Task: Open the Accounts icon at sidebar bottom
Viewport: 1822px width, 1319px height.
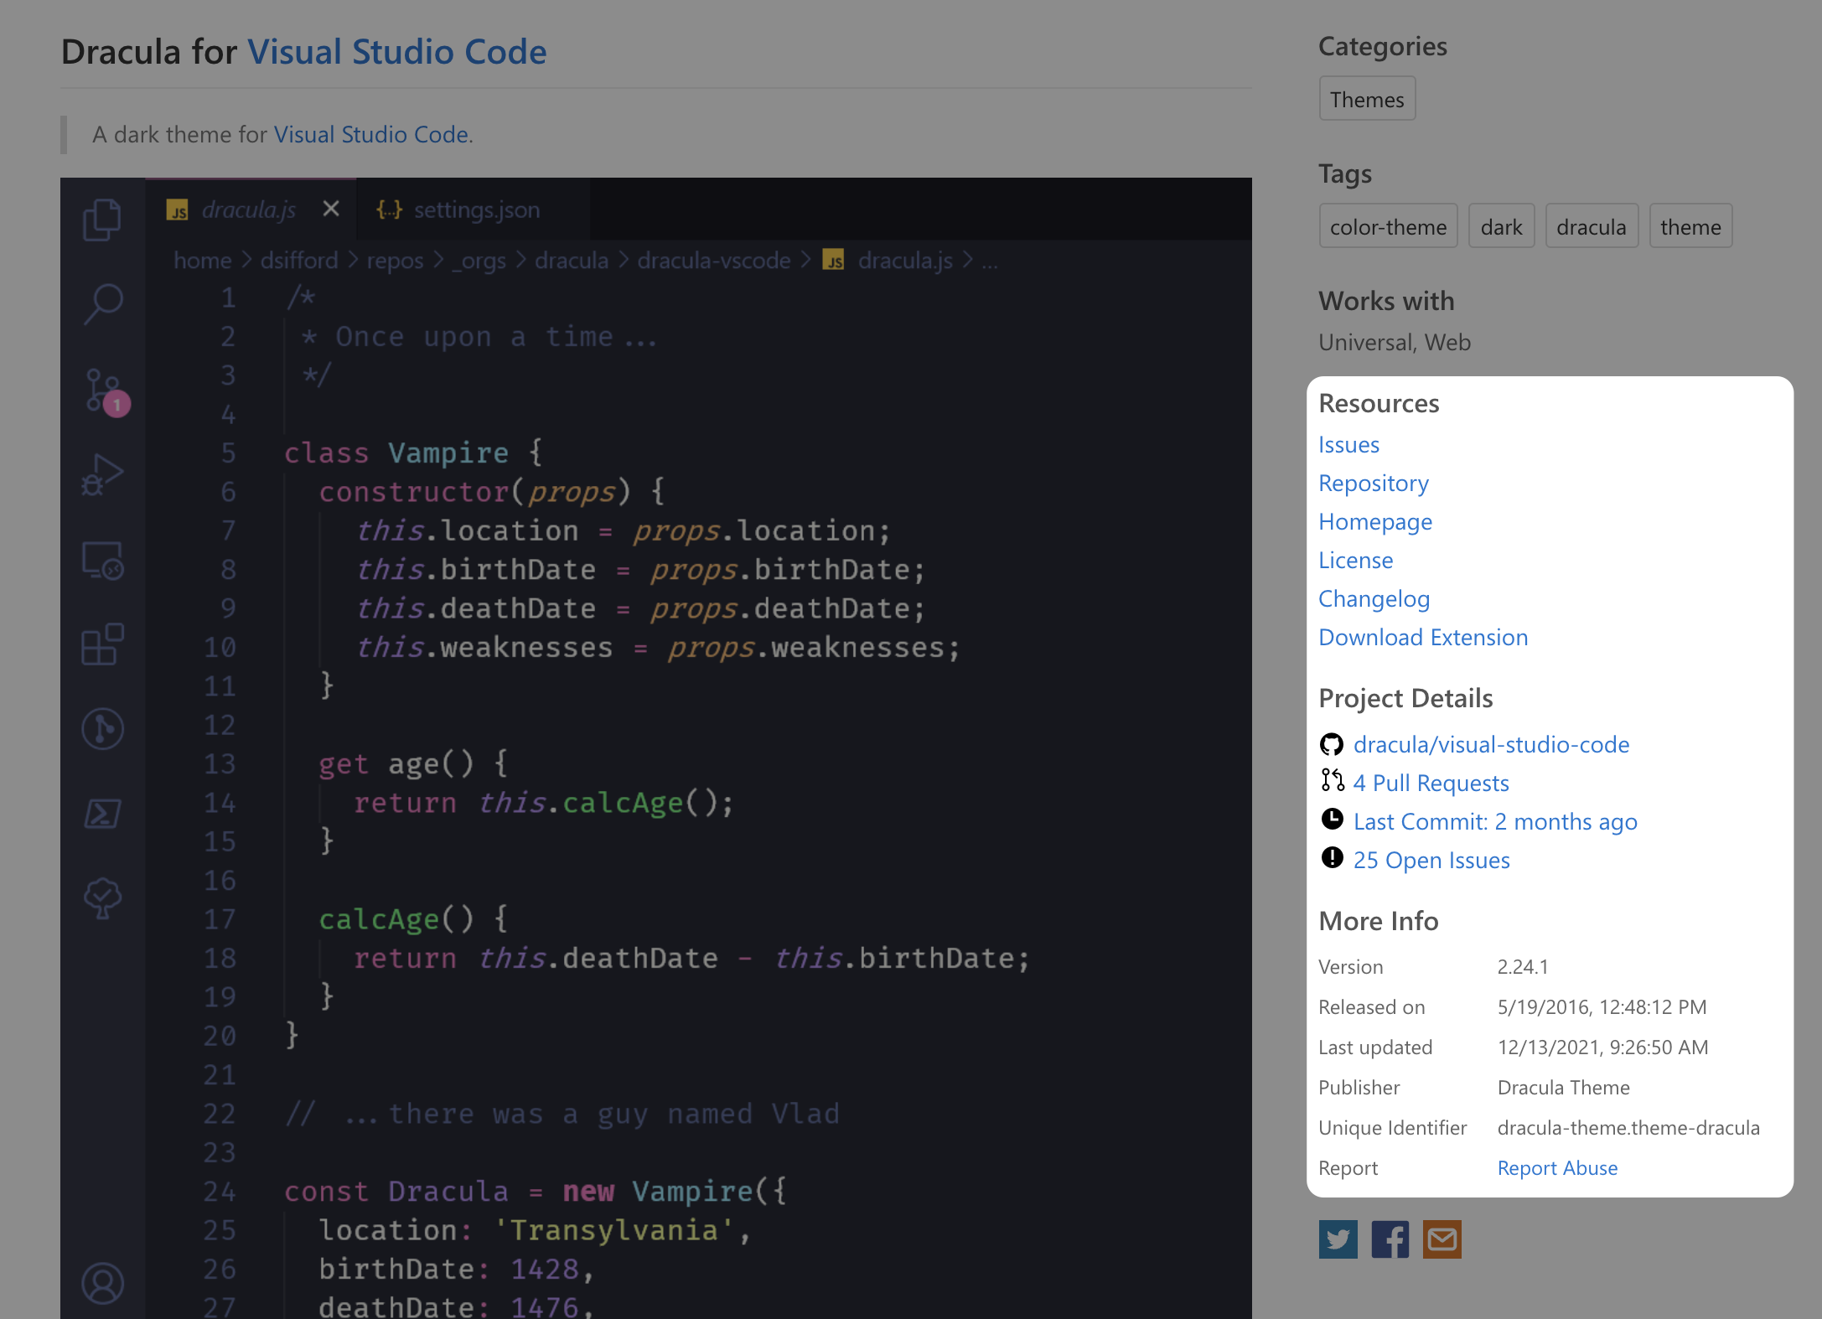Action: point(102,1283)
